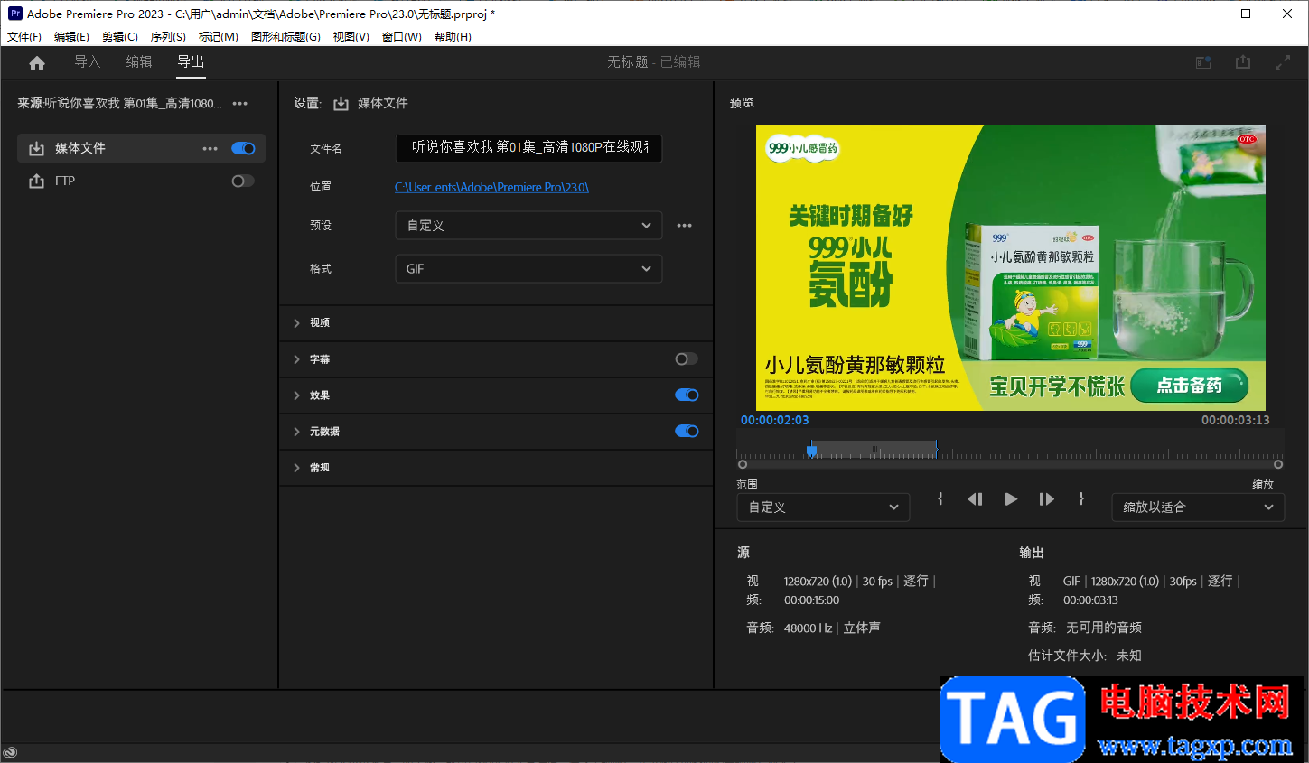Switch to the 编辑 workspace tab
The height and width of the screenshot is (763, 1309).
click(139, 61)
